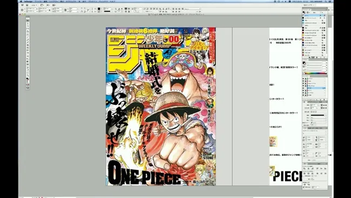The height and width of the screenshot is (198, 351).
Task: Toggle visibility of the bottom layer in Layers panel
Action: (303, 95)
